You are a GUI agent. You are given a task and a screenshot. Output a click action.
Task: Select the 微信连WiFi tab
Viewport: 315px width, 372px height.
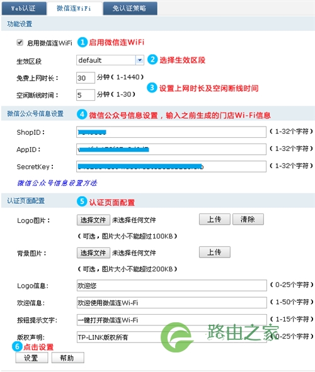(x=75, y=9)
